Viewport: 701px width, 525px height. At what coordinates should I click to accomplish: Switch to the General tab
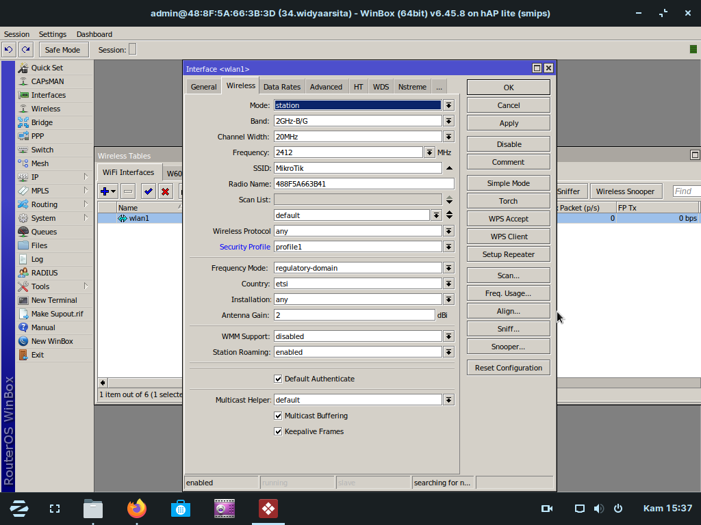point(203,87)
